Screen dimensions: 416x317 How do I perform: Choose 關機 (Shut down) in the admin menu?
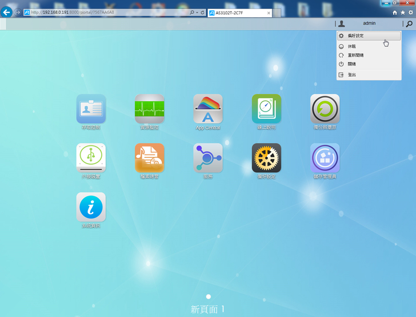pos(352,64)
